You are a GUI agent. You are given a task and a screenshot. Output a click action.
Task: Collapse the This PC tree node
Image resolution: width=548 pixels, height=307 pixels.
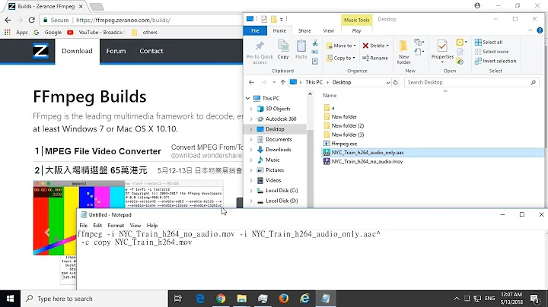[x=248, y=98]
